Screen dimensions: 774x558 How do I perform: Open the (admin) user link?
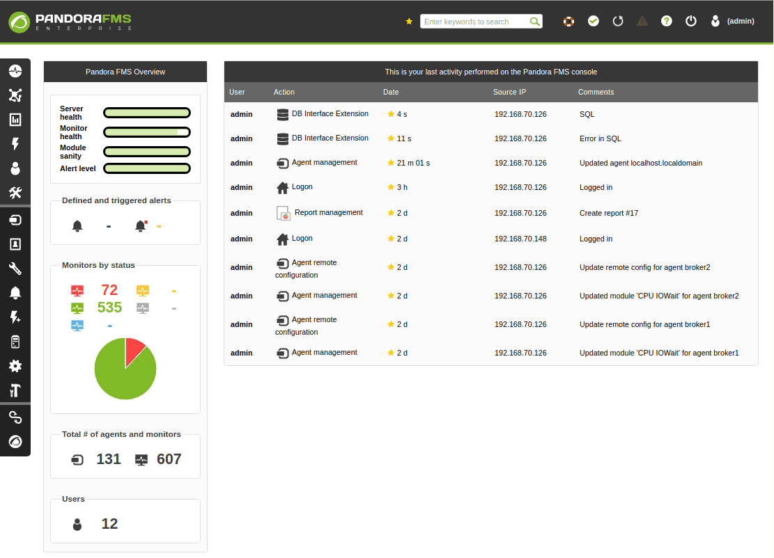click(741, 21)
